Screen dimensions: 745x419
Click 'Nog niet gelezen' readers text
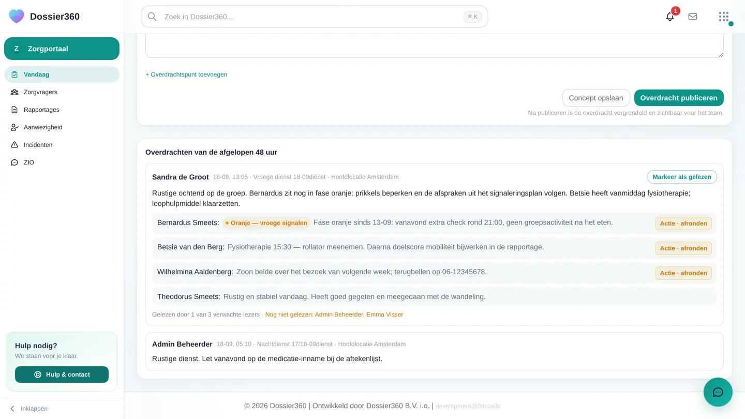pyautogui.click(x=334, y=315)
